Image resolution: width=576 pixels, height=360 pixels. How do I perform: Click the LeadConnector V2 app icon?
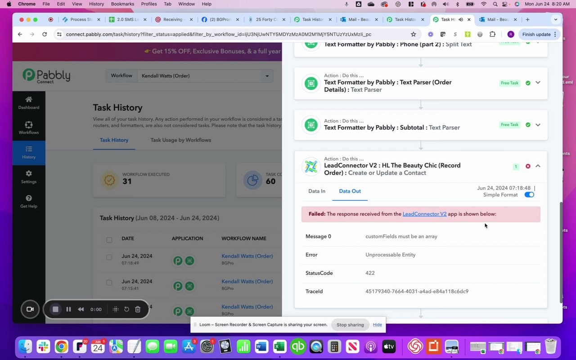coord(310,166)
